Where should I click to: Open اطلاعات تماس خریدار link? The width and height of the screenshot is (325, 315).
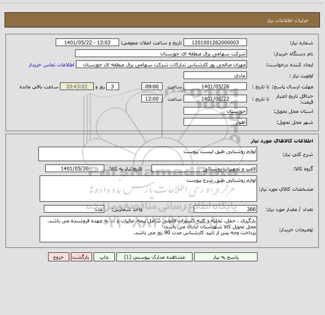51,65
